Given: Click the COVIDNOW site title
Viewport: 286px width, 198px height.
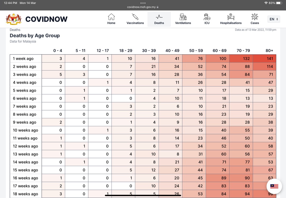Looking at the screenshot, I should click(x=46, y=19).
